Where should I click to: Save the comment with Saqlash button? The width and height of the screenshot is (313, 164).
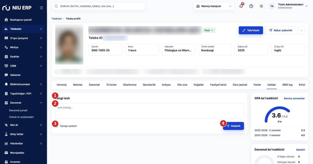(233, 126)
